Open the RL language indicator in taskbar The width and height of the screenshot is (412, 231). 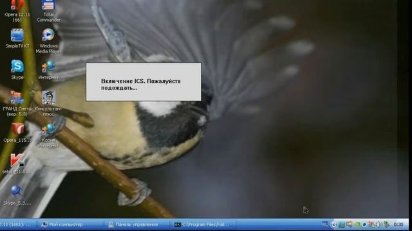pos(324,224)
